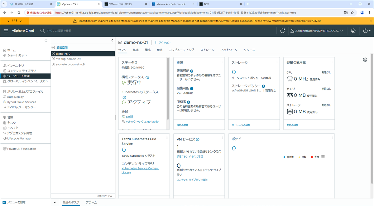
Task: Open the vSphere Client hamburger menu
Action: (x=6, y=31)
